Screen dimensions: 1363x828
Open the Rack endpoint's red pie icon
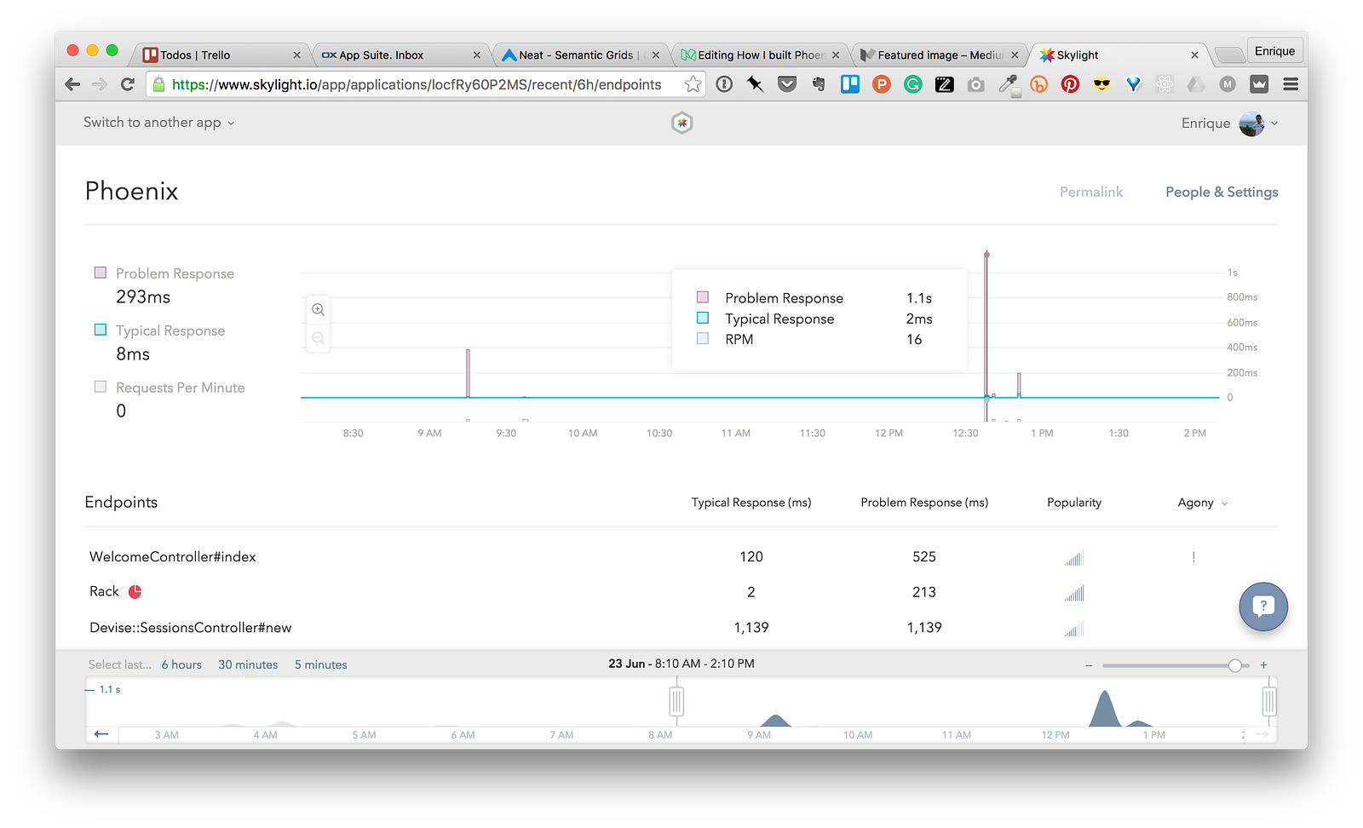point(135,591)
